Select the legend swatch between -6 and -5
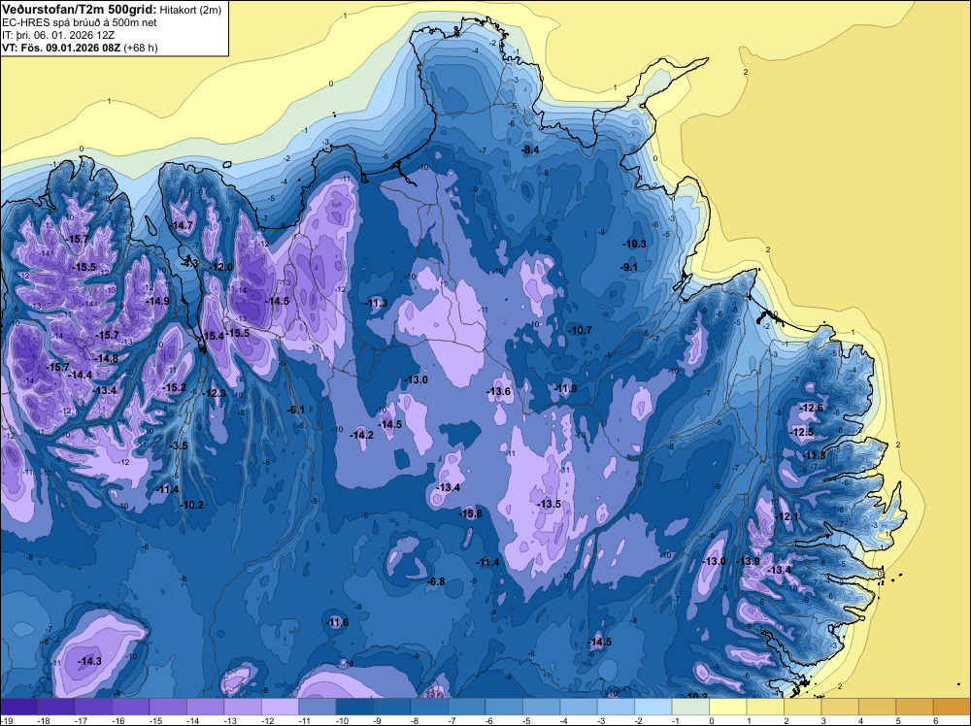This screenshot has height=726, width=971. 504,707
